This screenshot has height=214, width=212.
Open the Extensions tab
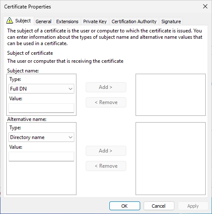pyautogui.click(x=67, y=21)
